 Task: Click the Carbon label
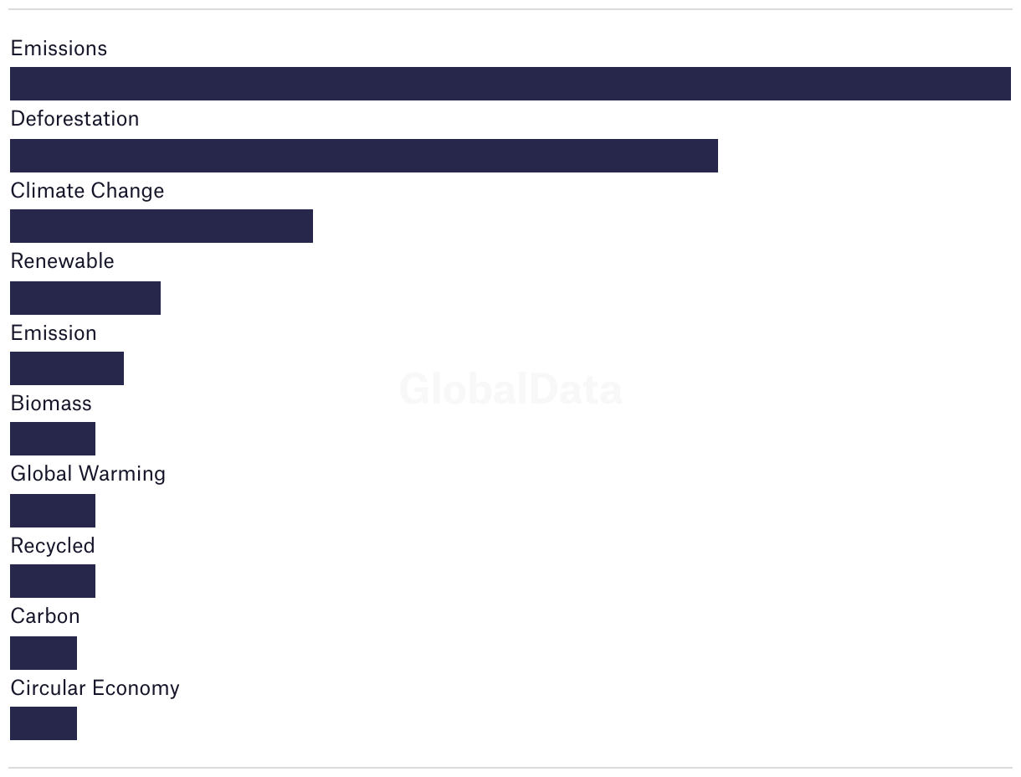pos(45,616)
